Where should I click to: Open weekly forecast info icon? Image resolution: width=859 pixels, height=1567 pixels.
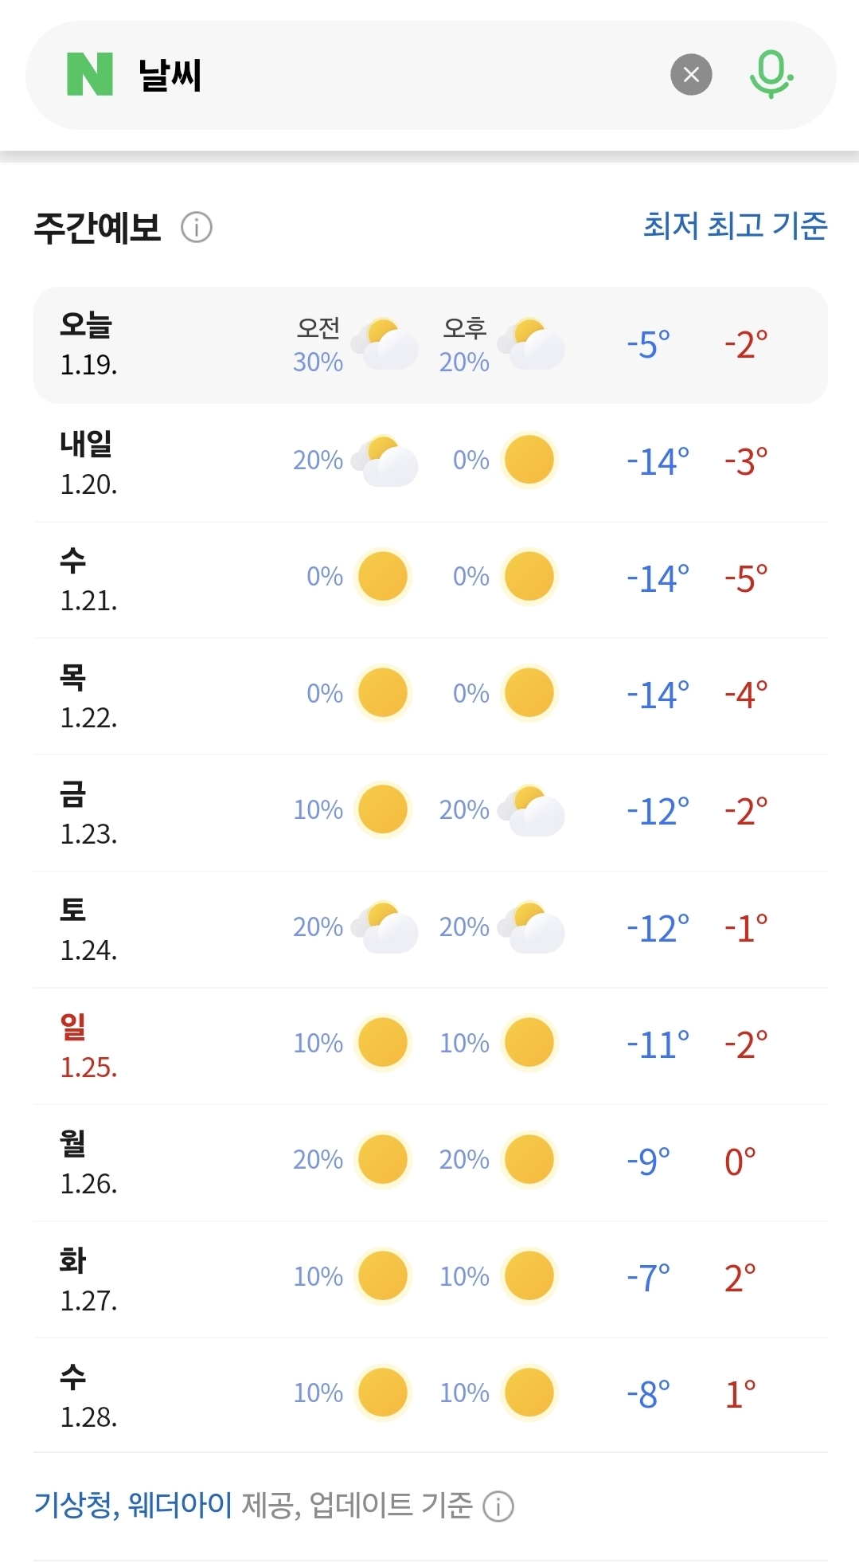197,228
